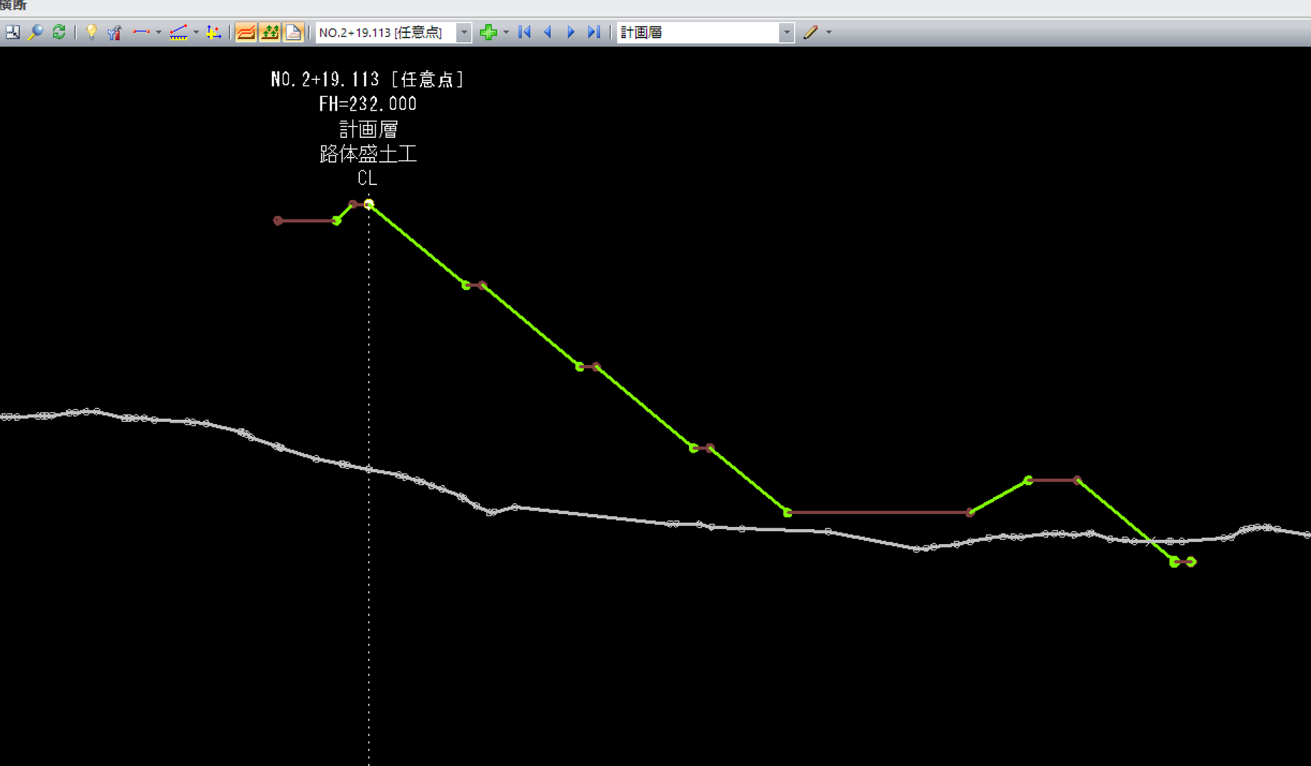Image resolution: width=1311 pixels, height=766 pixels.
Task: Toggle the trees terrain display button
Action: pos(270,32)
